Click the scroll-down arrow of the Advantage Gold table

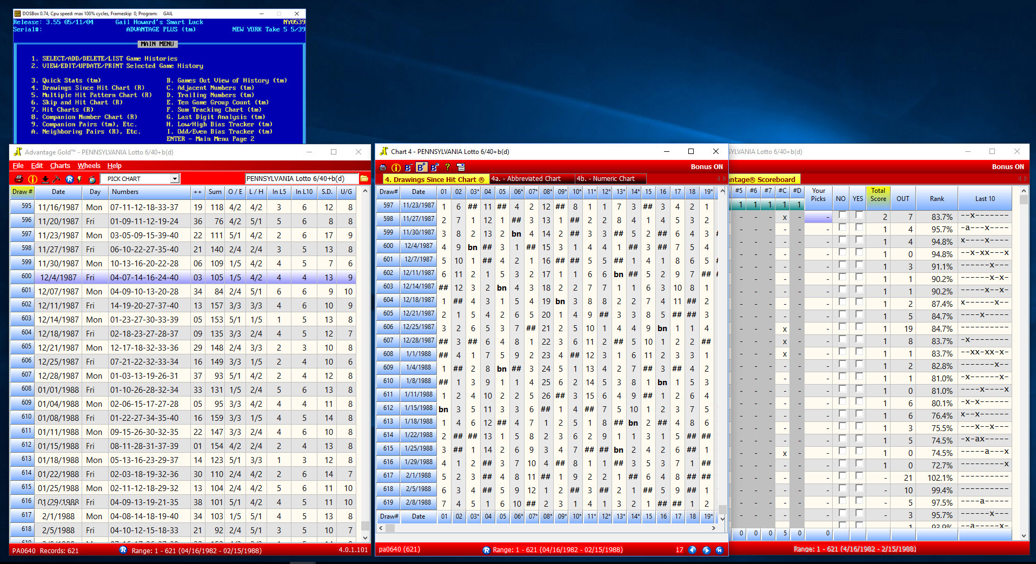(x=365, y=537)
